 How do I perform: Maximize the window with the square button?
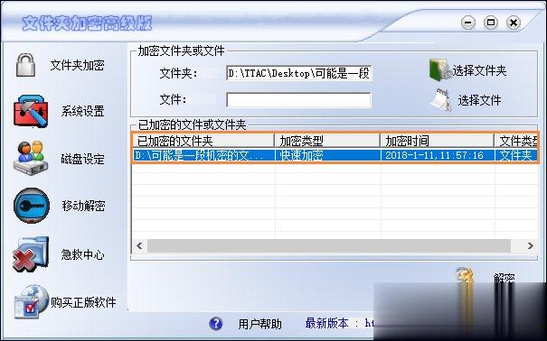[x=491, y=23]
